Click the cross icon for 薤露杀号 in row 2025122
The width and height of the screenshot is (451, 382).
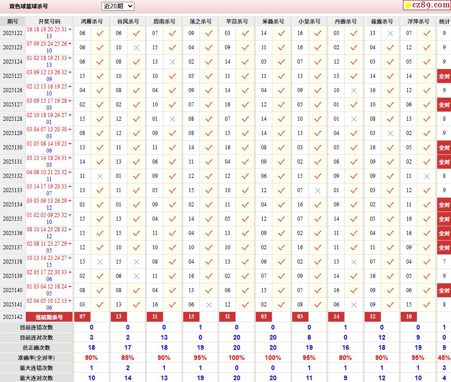(390, 33)
